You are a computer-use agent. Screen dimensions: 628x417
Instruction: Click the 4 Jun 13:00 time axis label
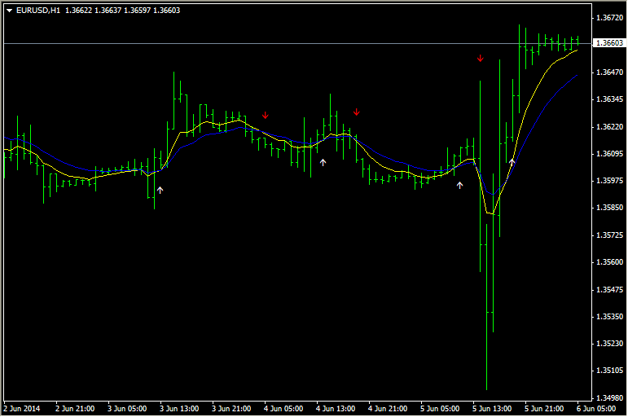pos(336,409)
